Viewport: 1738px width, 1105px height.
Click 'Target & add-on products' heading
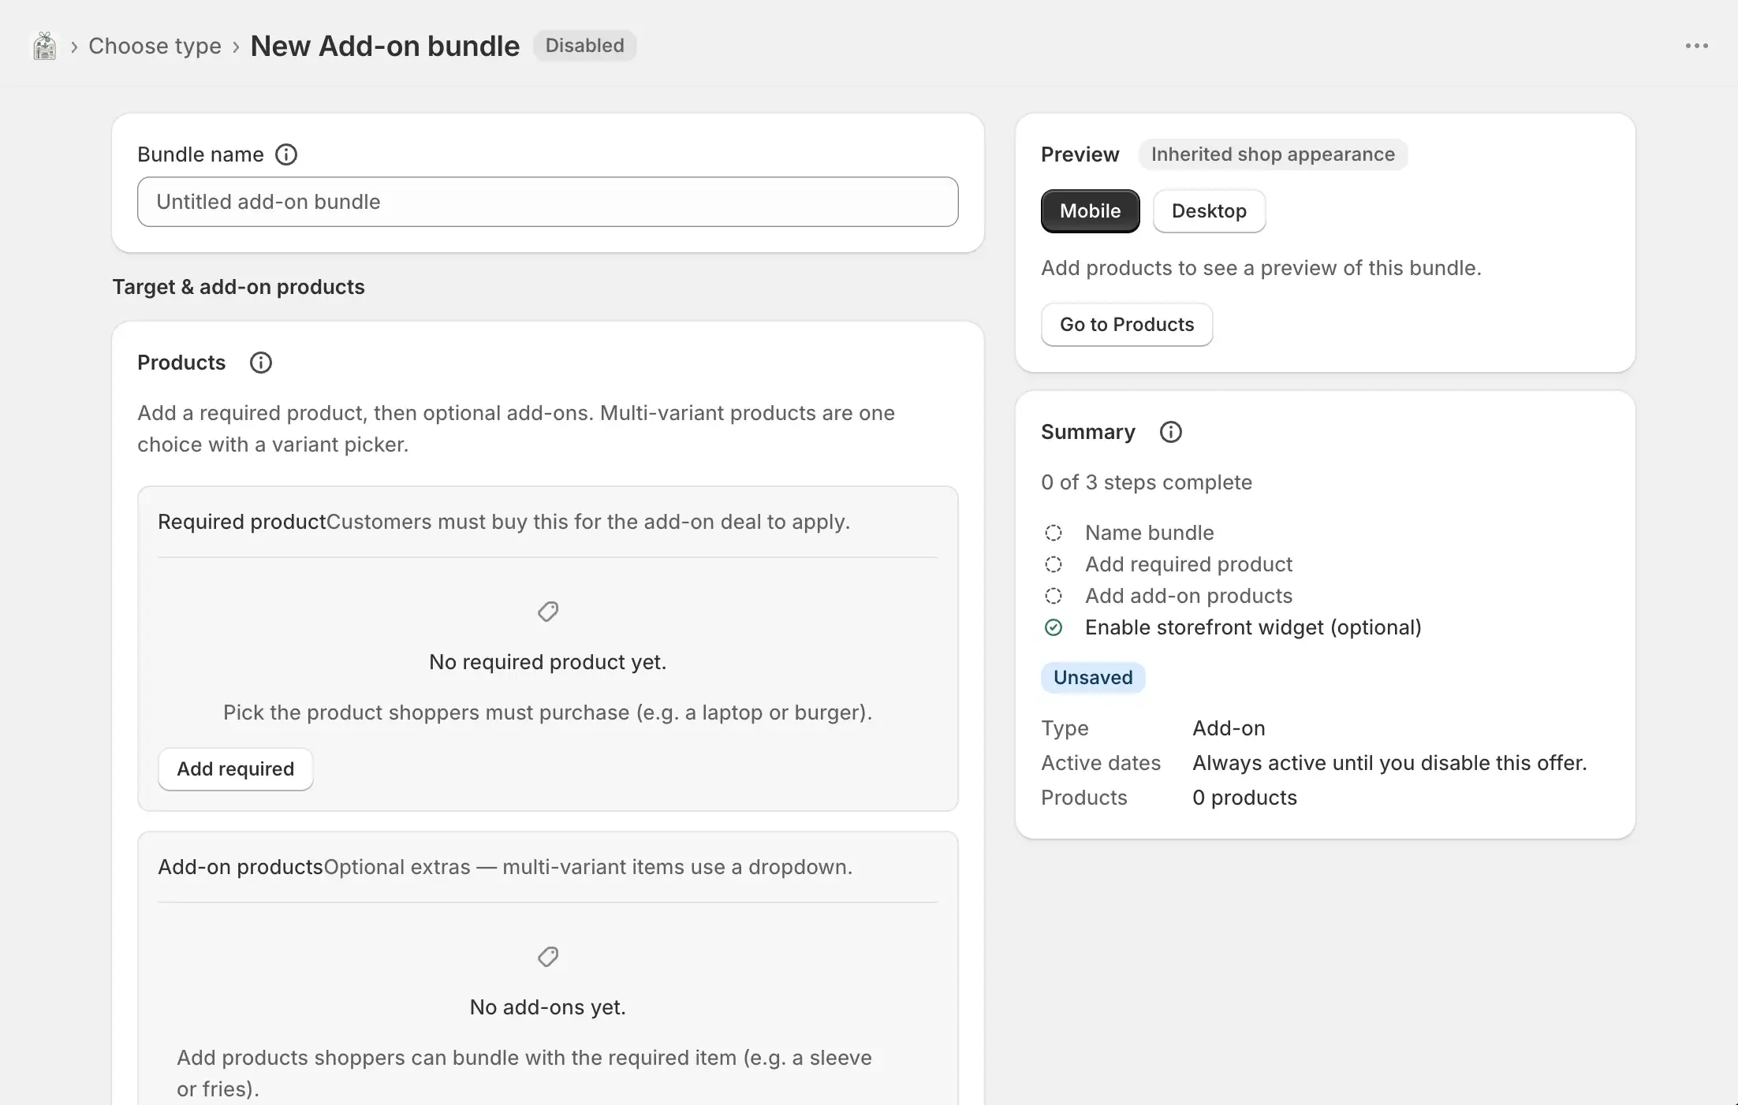(238, 287)
